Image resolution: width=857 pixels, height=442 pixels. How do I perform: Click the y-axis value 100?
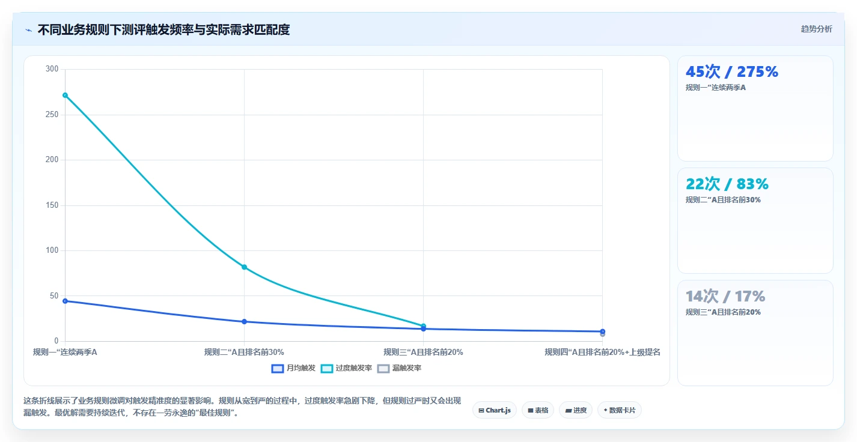click(x=52, y=250)
